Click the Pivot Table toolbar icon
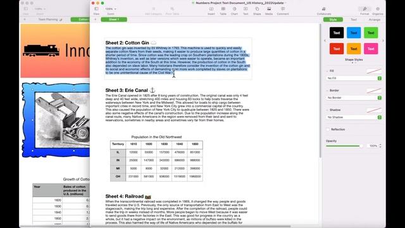 (172, 9)
